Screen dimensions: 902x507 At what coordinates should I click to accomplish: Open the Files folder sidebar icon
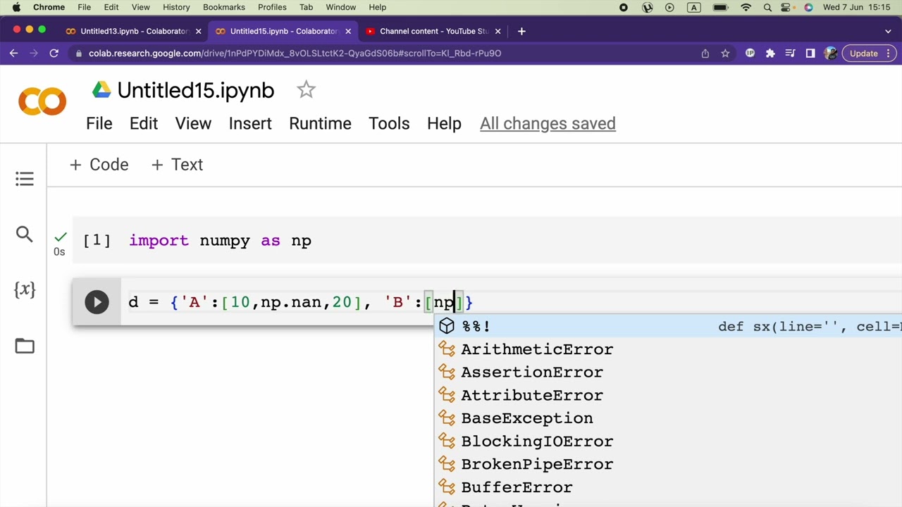pyautogui.click(x=25, y=346)
